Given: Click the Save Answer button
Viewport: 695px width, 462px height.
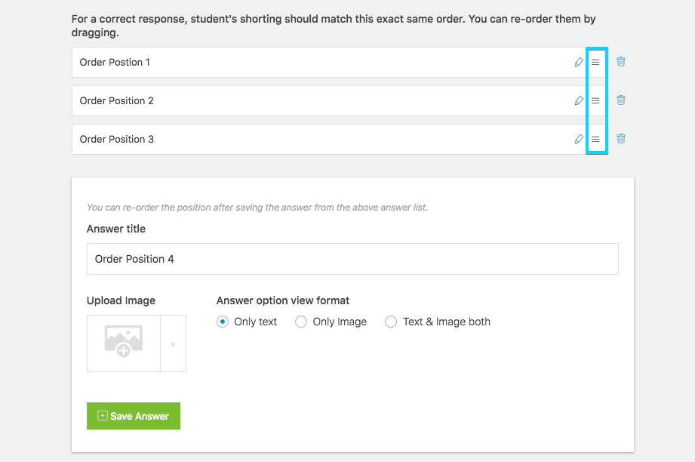Looking at the screenshot, I should point(134,416).
